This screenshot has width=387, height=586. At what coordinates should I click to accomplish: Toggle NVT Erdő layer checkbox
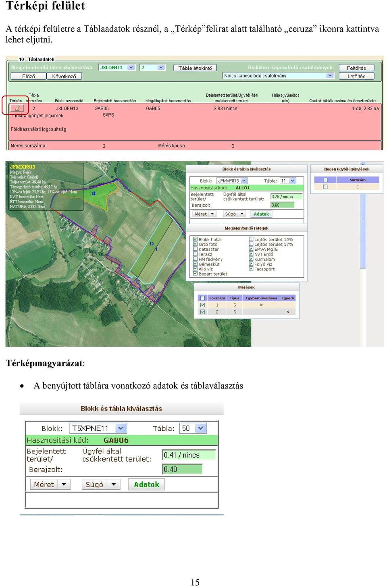click(x=251, y=254)
